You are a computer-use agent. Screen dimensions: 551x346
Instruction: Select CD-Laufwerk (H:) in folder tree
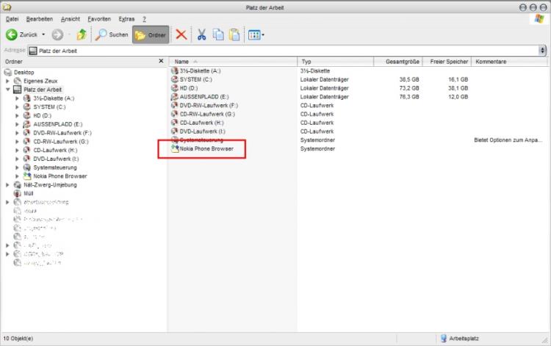click(55, 150)
